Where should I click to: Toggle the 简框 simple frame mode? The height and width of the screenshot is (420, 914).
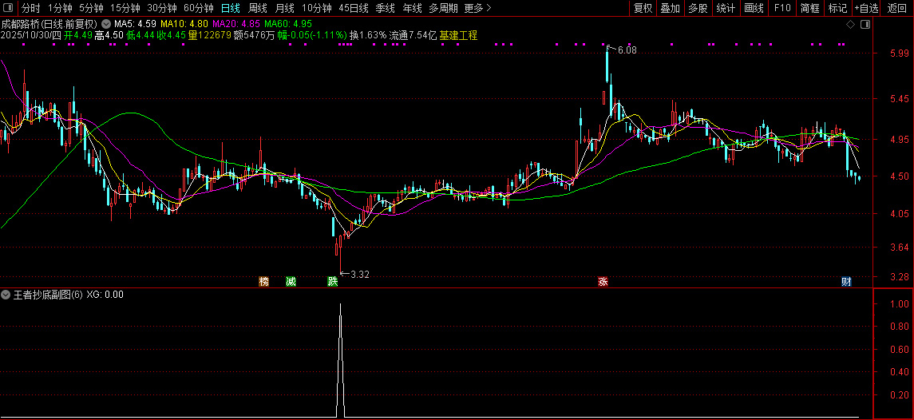pyautogui.click(x=809, y=8)
